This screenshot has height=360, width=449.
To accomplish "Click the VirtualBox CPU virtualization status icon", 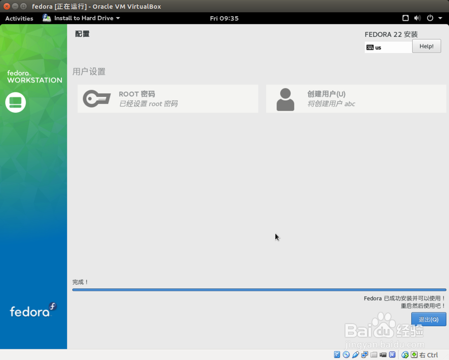I will click(392, 355).
